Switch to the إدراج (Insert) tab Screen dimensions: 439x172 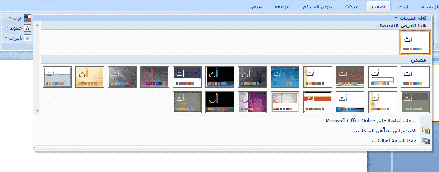coord(403,7)
